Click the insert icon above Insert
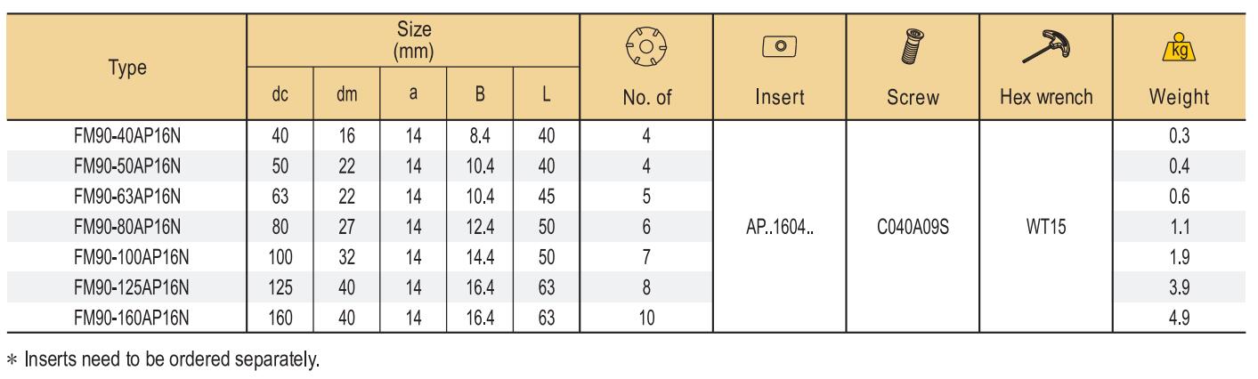 [x=779, y=44]
